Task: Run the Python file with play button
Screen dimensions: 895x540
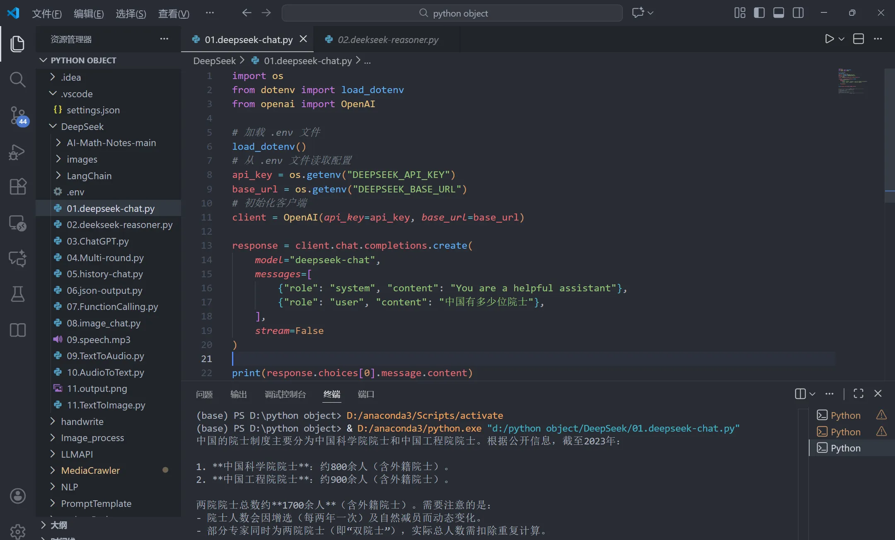Action: coord(829,39)
